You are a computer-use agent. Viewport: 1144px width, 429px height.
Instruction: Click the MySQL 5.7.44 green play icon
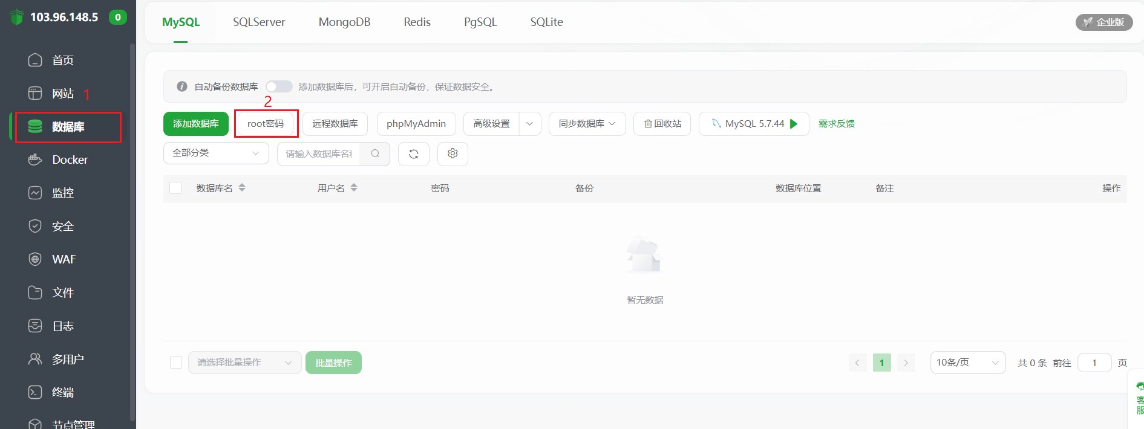[x=794, y=124]
